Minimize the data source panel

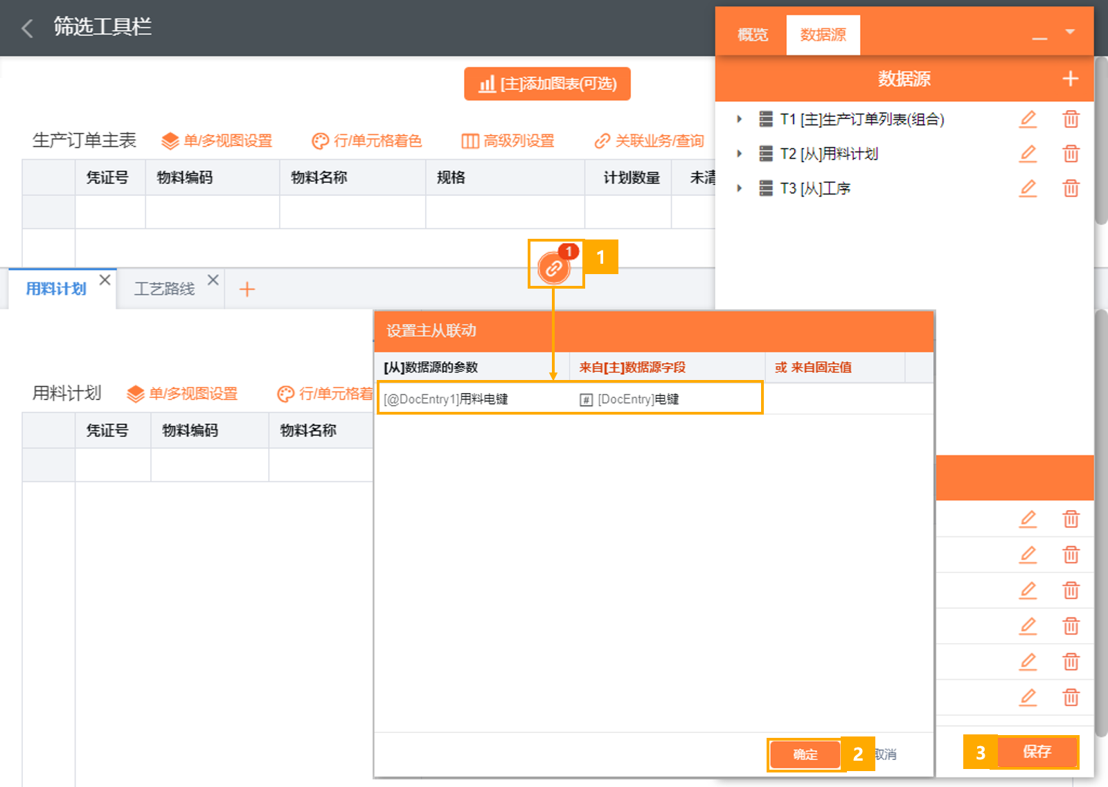pyautogui.click(x=1039, y=38)
